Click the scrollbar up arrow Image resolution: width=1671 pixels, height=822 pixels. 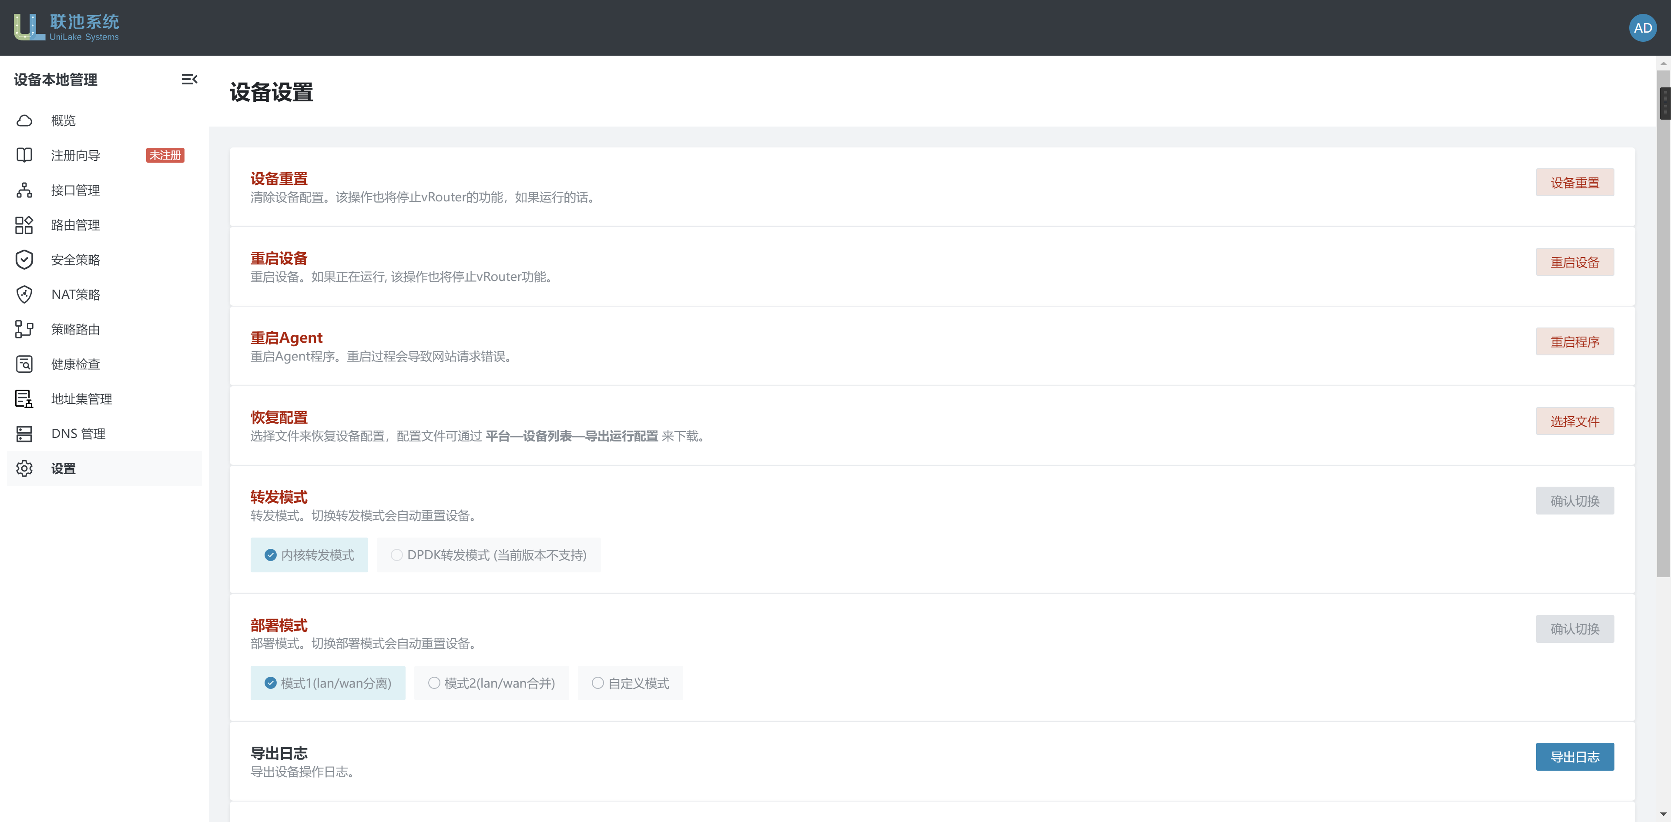[1664, 63]
